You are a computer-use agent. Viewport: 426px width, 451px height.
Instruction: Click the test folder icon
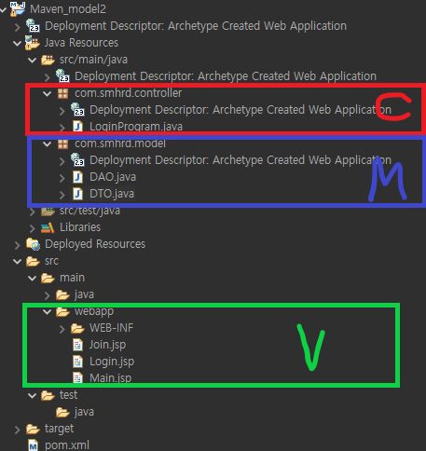click(x=48, y=395)
